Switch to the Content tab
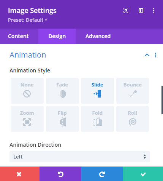Viewport: 163px width, 181px height. (18, 36)
